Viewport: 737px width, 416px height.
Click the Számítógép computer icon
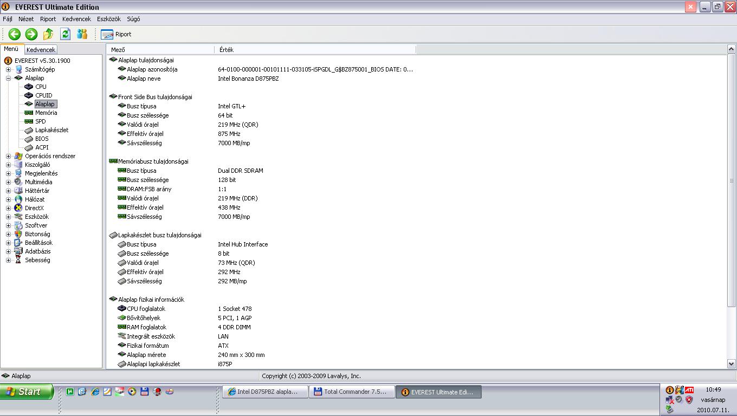[18, 69]
